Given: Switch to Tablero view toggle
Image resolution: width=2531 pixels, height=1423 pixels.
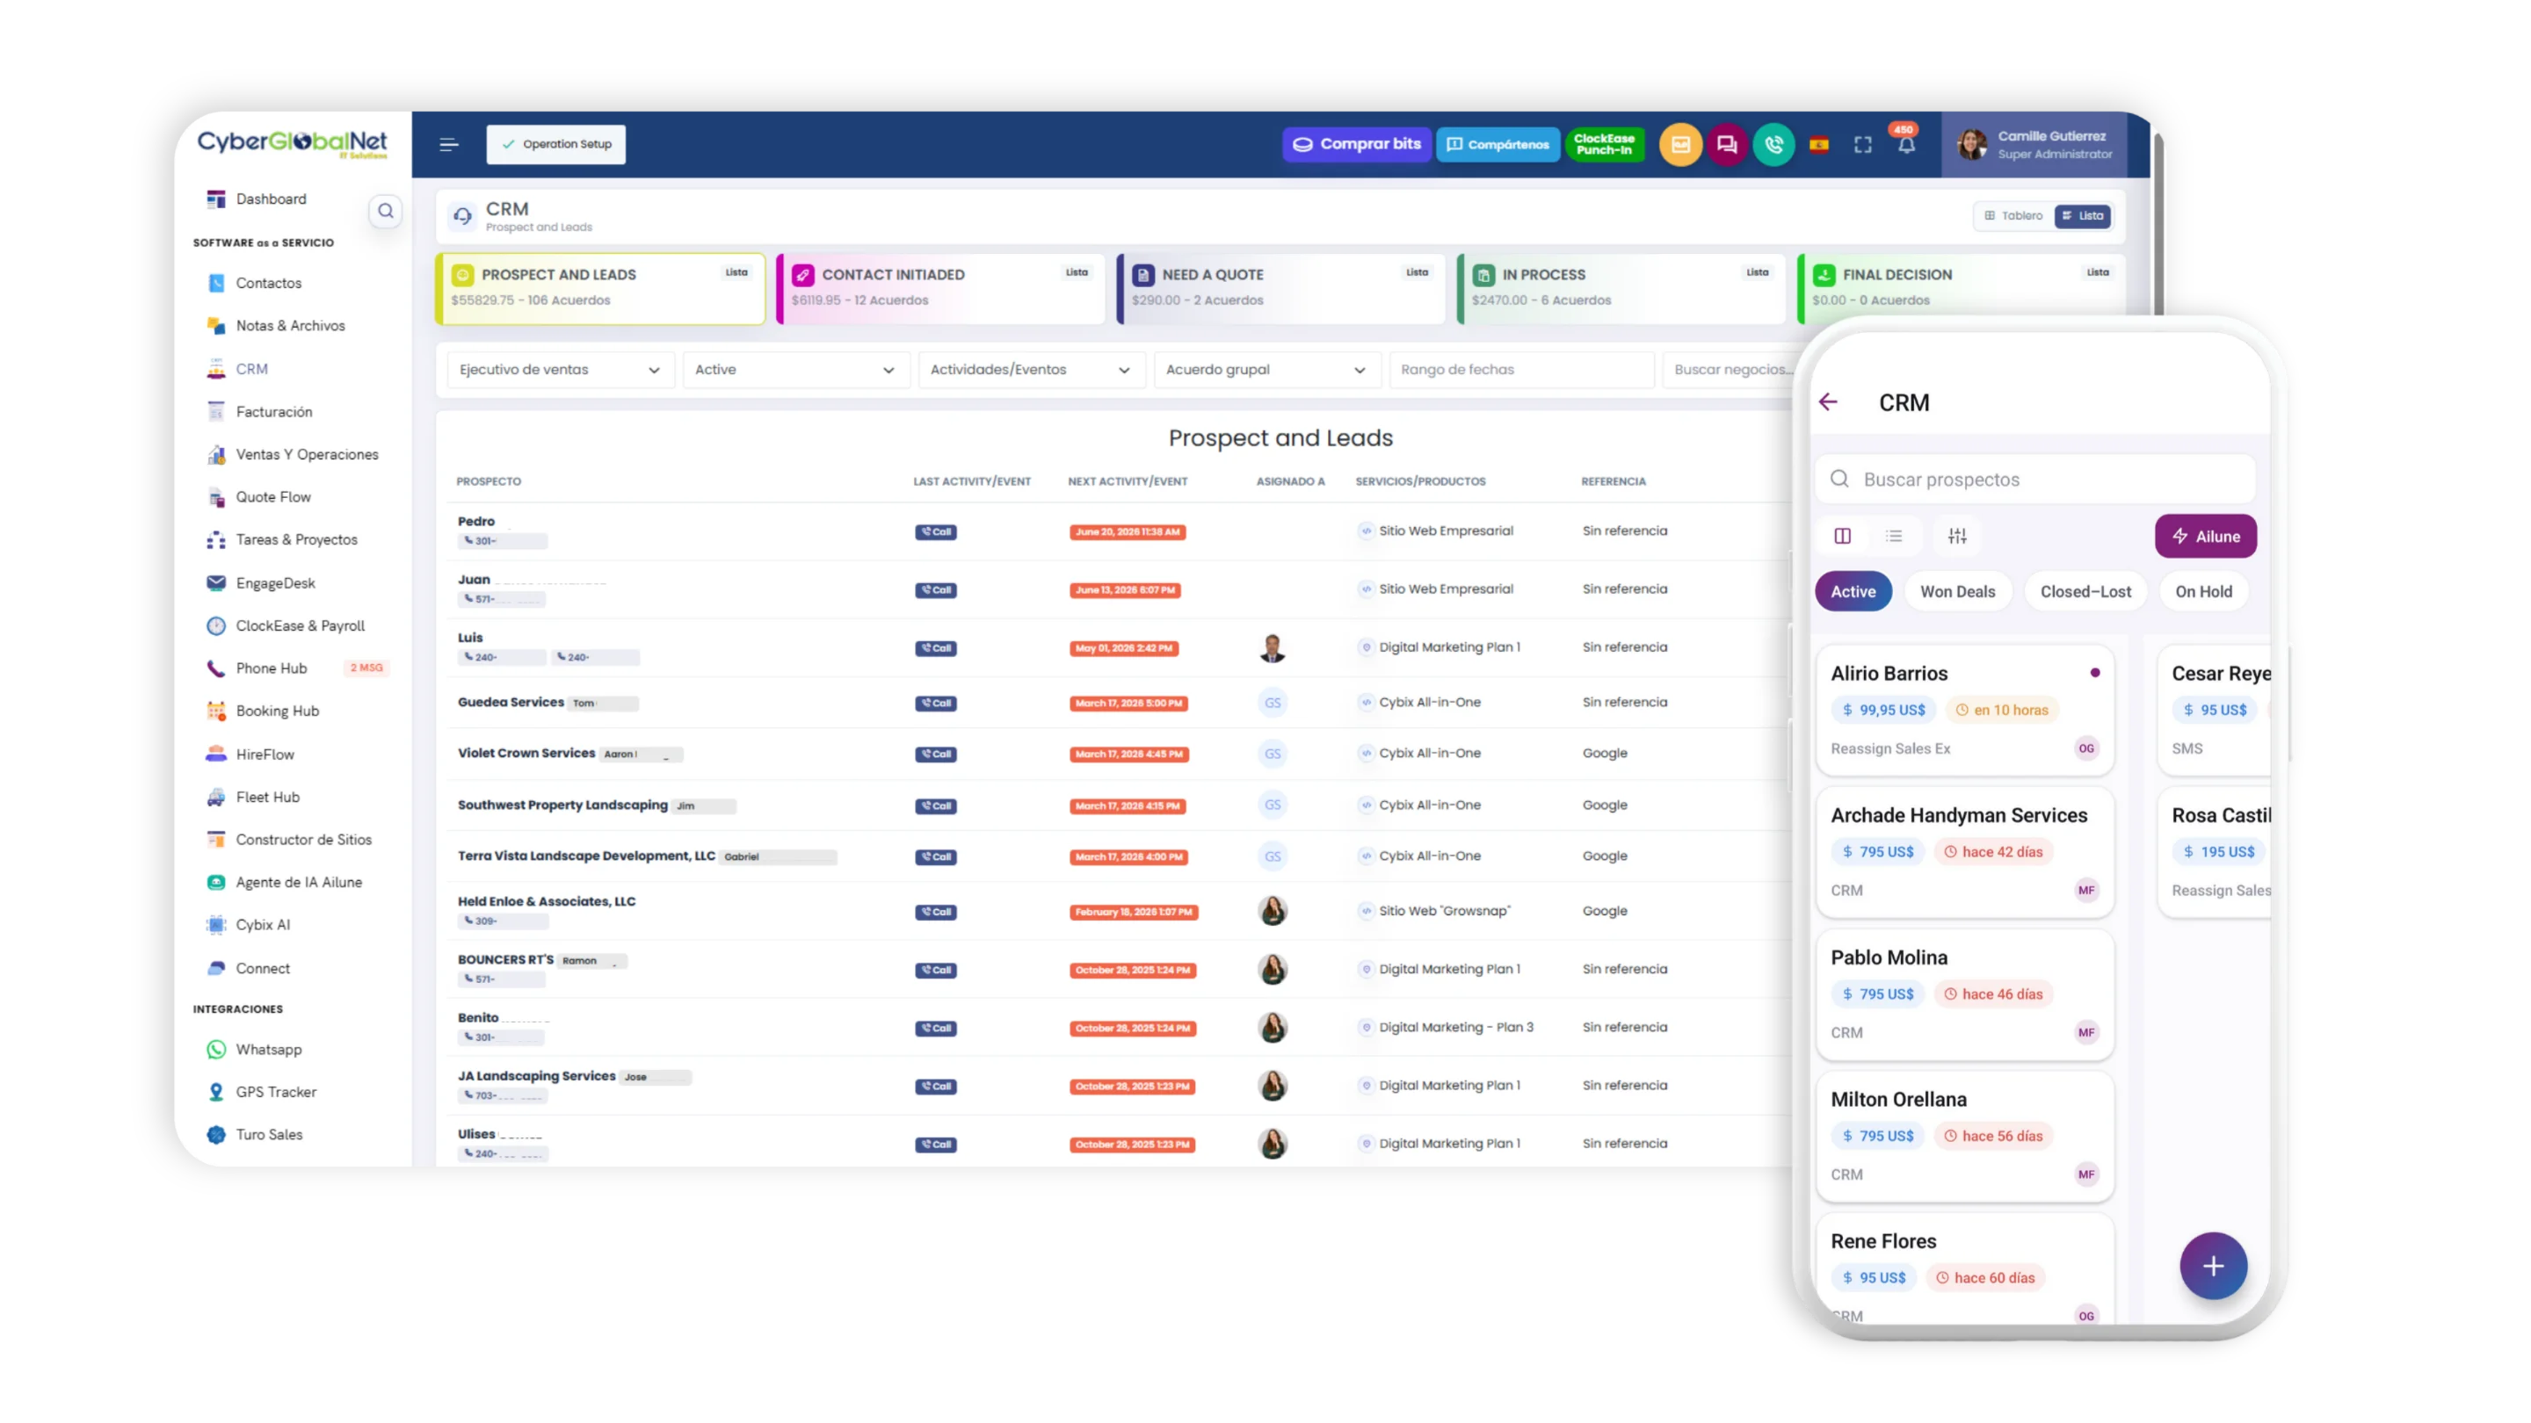Looking at the screenshot, I should click(x=2013, y=215).
